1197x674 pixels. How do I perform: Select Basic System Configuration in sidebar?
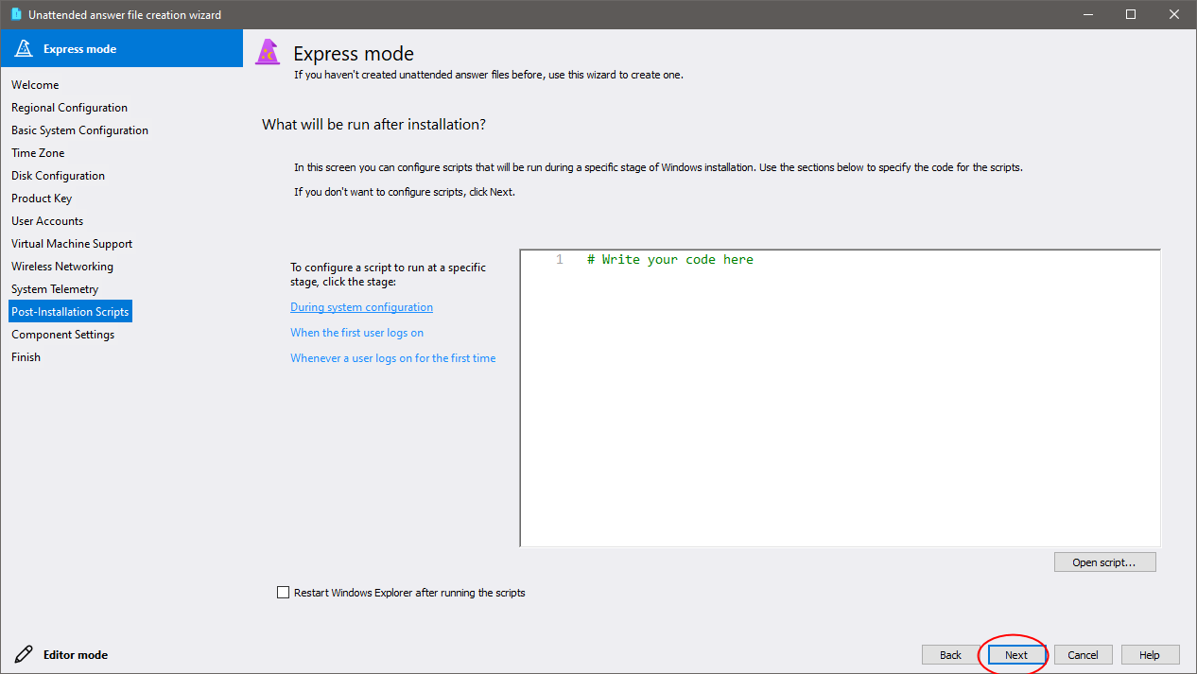pyautogui.click(x=79, y=130)
